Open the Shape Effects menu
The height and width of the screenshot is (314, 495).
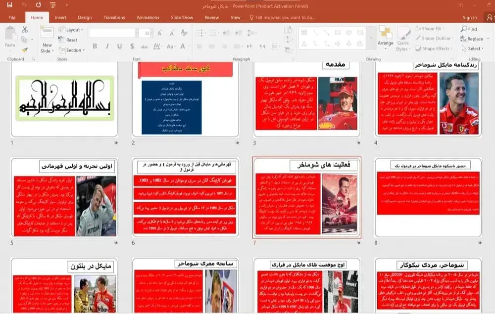434,48
